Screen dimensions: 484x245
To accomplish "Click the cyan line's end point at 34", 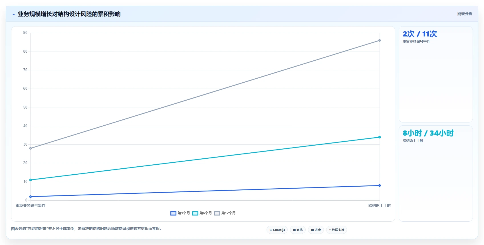I will (x=380, y=137).
